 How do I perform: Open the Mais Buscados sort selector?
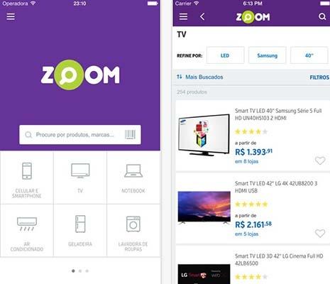pyautogui.click(x=200, y=77)
